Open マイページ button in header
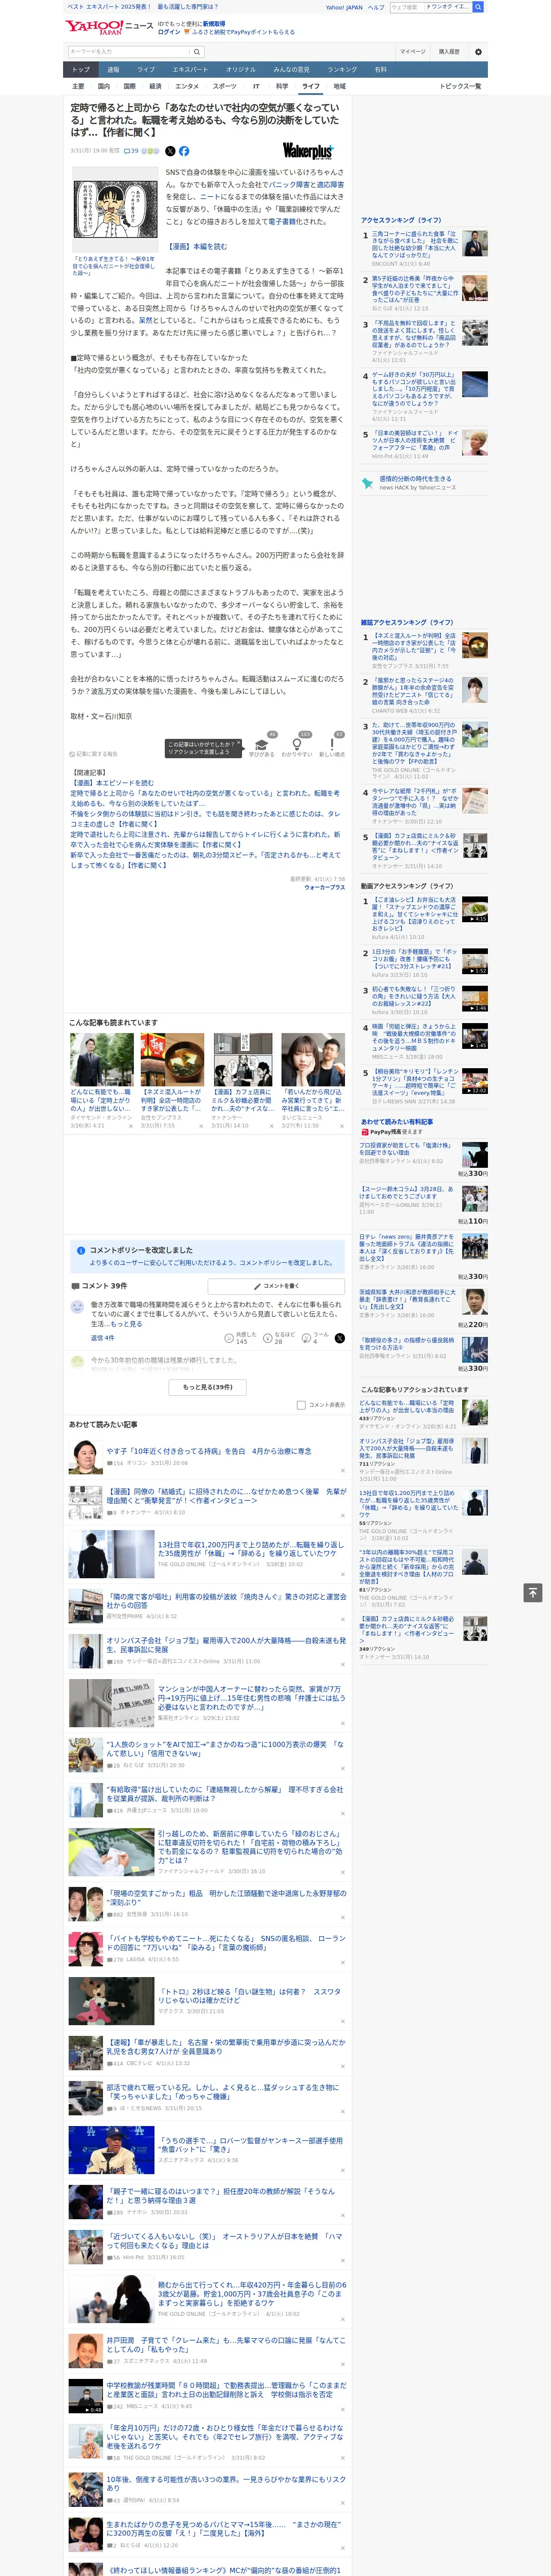This screenshot has height=2576, width=551. [412, 52]
